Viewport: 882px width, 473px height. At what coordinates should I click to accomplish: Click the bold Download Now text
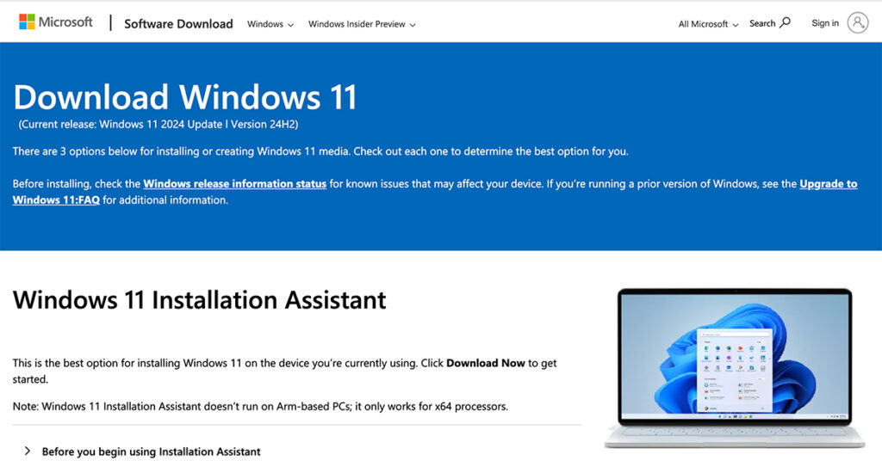[485, 363]
